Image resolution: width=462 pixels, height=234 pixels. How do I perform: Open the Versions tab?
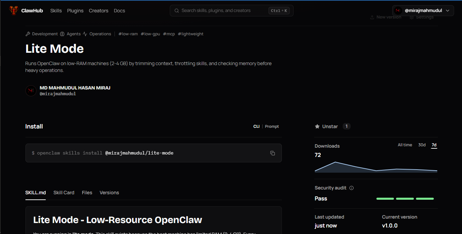click(x=109, y=193)
